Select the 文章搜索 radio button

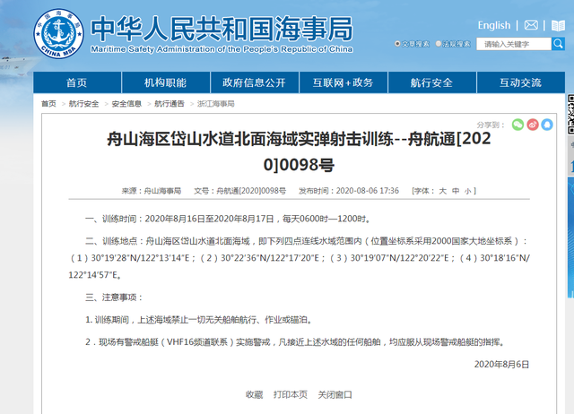tap(397, 44)
